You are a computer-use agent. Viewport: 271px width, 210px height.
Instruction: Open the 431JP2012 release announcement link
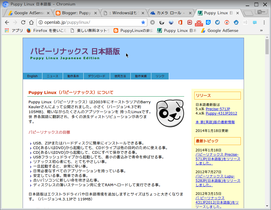[x=217, y=202]
